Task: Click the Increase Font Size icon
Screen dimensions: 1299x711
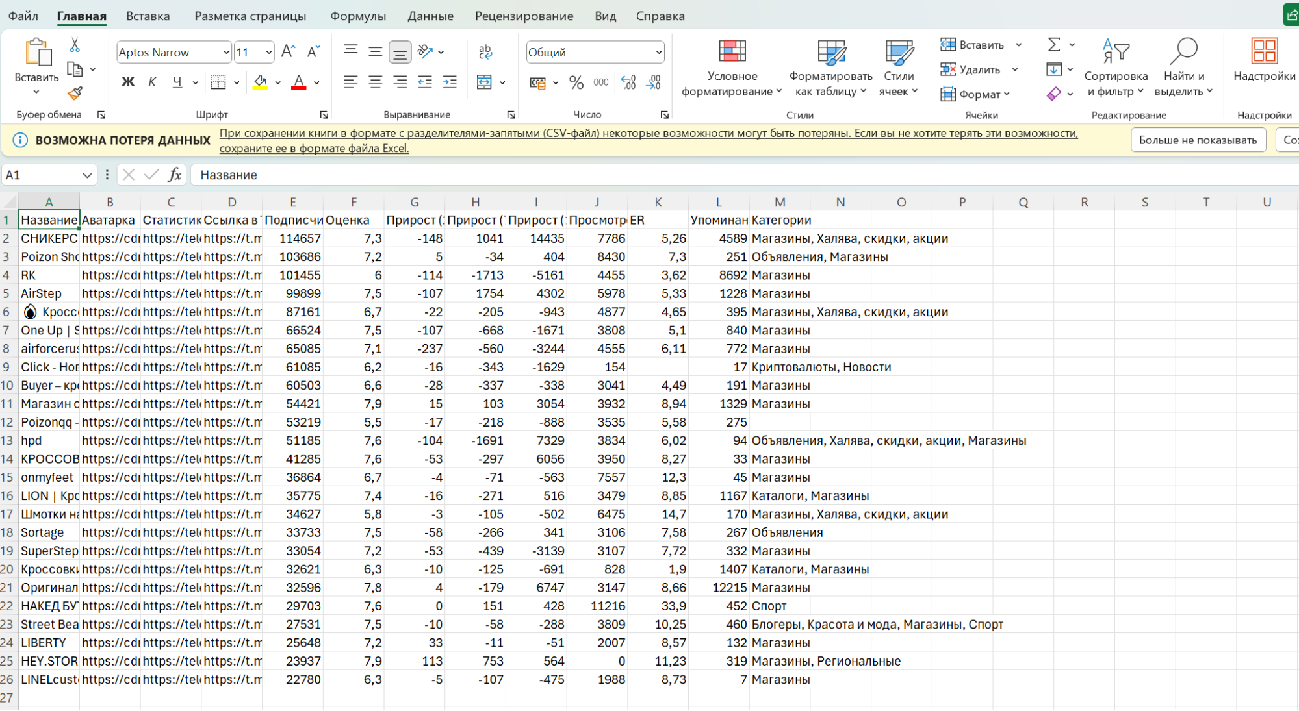Action: click(x=289, y=52)
